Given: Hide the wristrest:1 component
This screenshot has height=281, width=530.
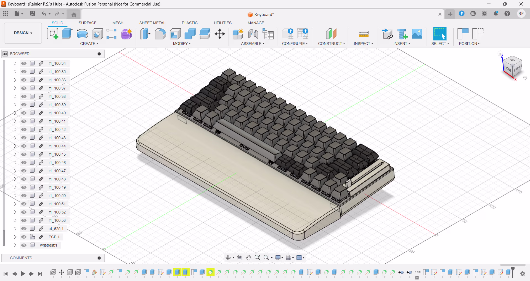Looking at the screenshot, I should tap(24, 245).
